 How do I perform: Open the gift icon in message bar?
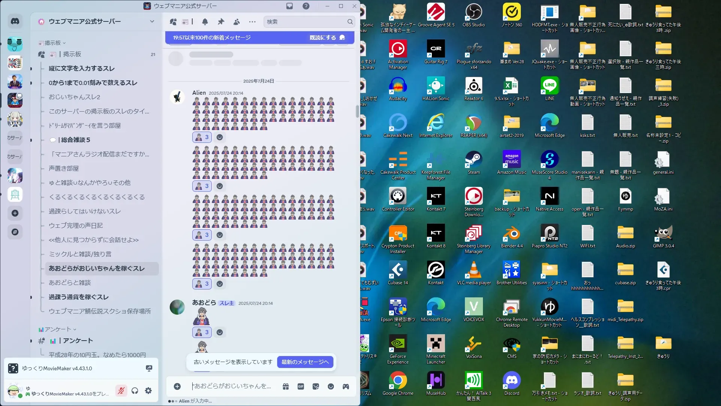(286, 386)
